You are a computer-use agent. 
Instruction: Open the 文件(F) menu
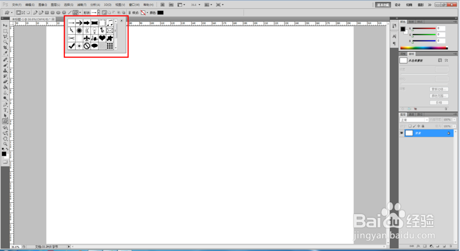coord(17,5)
